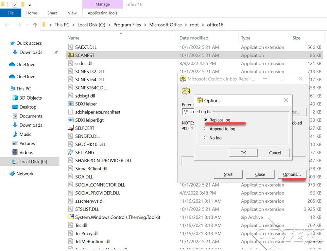Confirm Options dialog with OK

pos(243,153)
